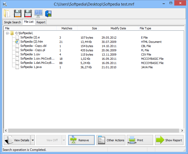This screenshot has height=154, width=188.
Task: Click the '36,27 Kb' size cell
Action: (86, 67)
